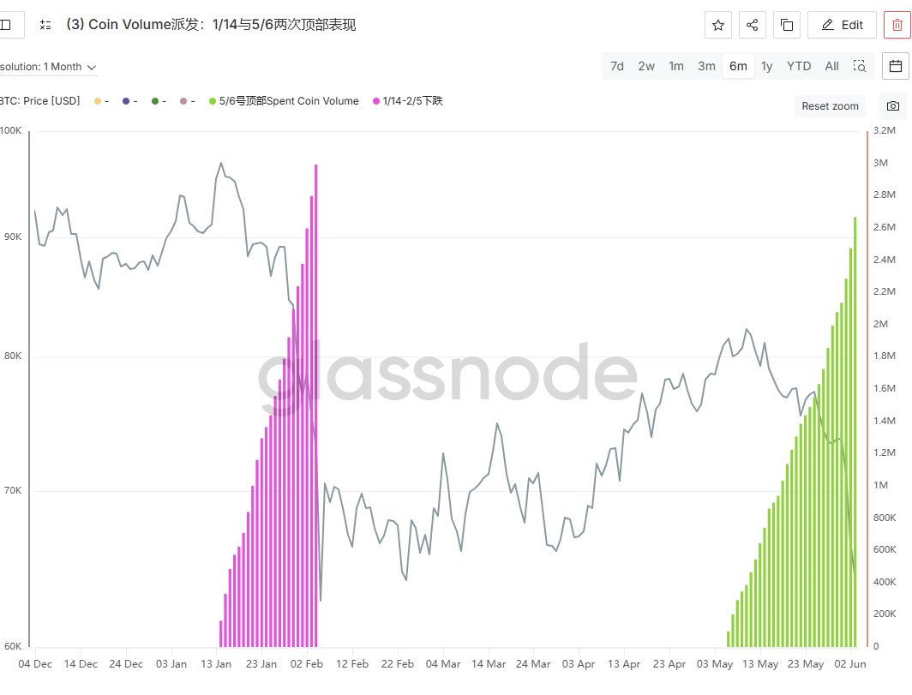Open the calendar date picker icon

(896, 66)
